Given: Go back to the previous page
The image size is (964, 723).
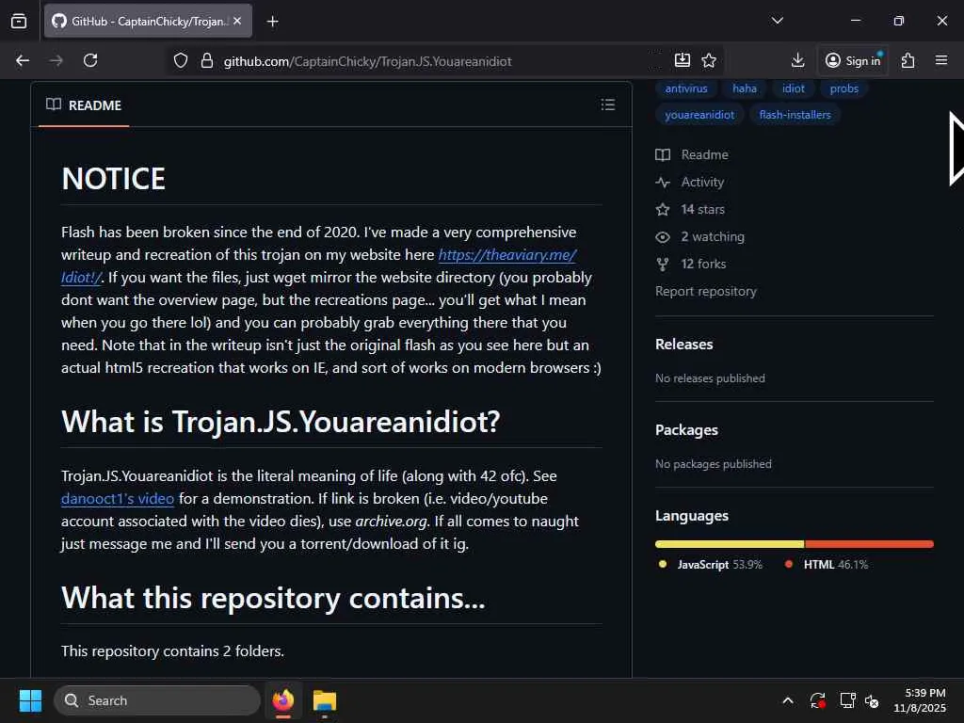Looking at the screenshot, I should tap(23, 60).
